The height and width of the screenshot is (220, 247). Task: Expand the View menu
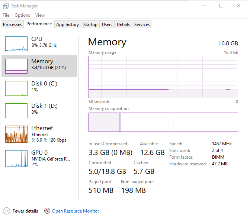40,15
